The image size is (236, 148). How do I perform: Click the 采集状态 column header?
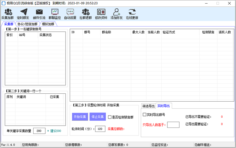[x=52, y=35]
